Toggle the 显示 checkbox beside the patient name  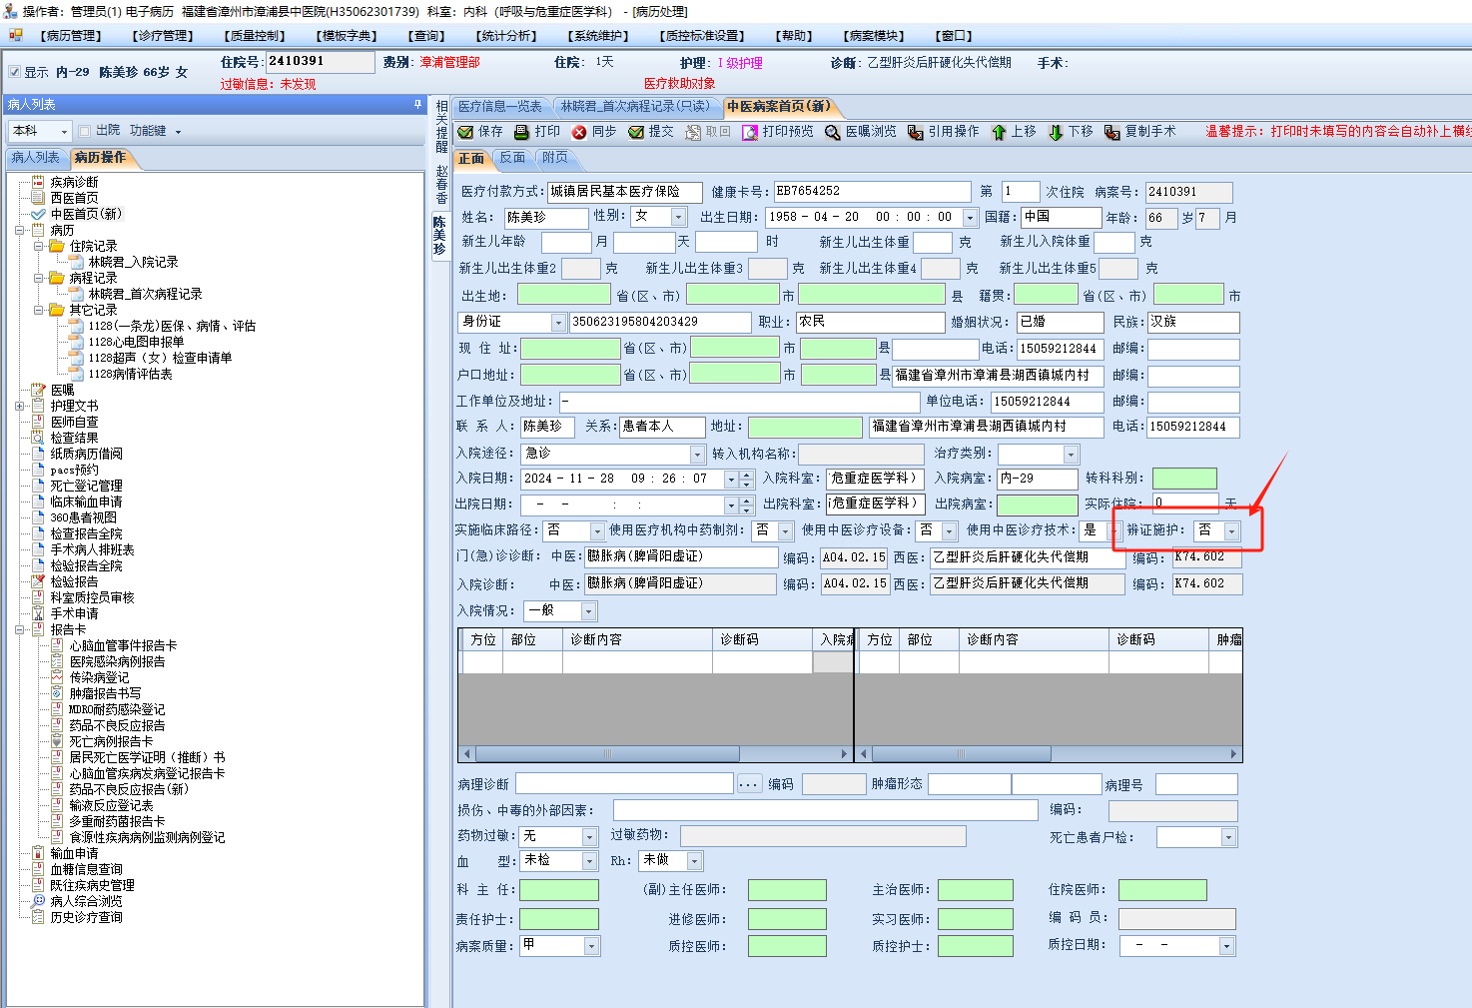tap(14, 72)
